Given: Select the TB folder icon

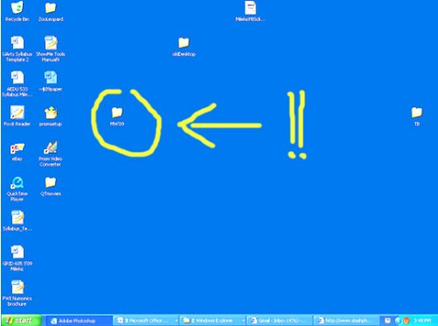Looking at the screenshot, I should [x=417, y=112].
